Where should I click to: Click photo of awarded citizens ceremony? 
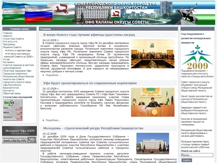click(x=153, y=54)
